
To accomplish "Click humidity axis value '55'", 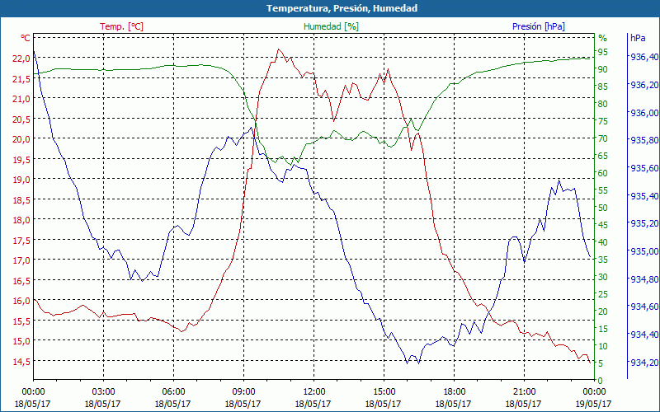I will click(603, 190).
